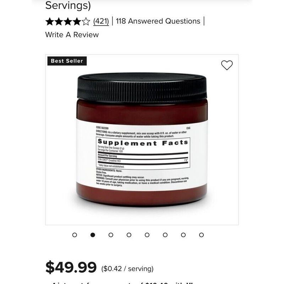Click Write A Review
This screenshot has height=284, width=284.
click(x=72, y=34)
